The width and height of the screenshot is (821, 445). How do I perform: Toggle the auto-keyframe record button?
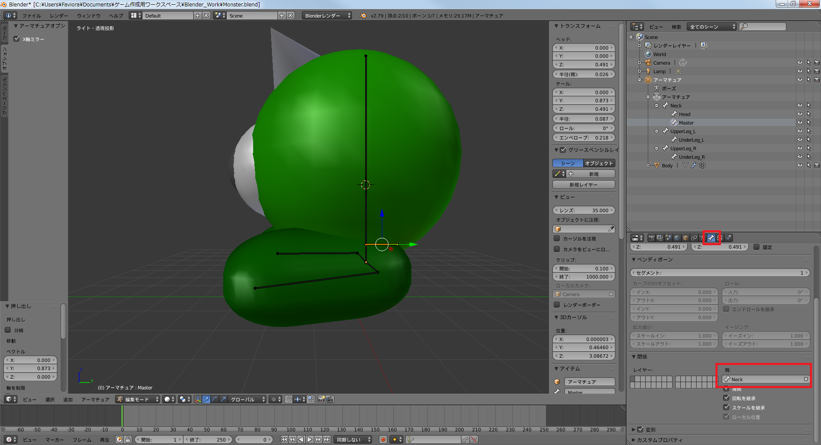click(x=383, y=439)
